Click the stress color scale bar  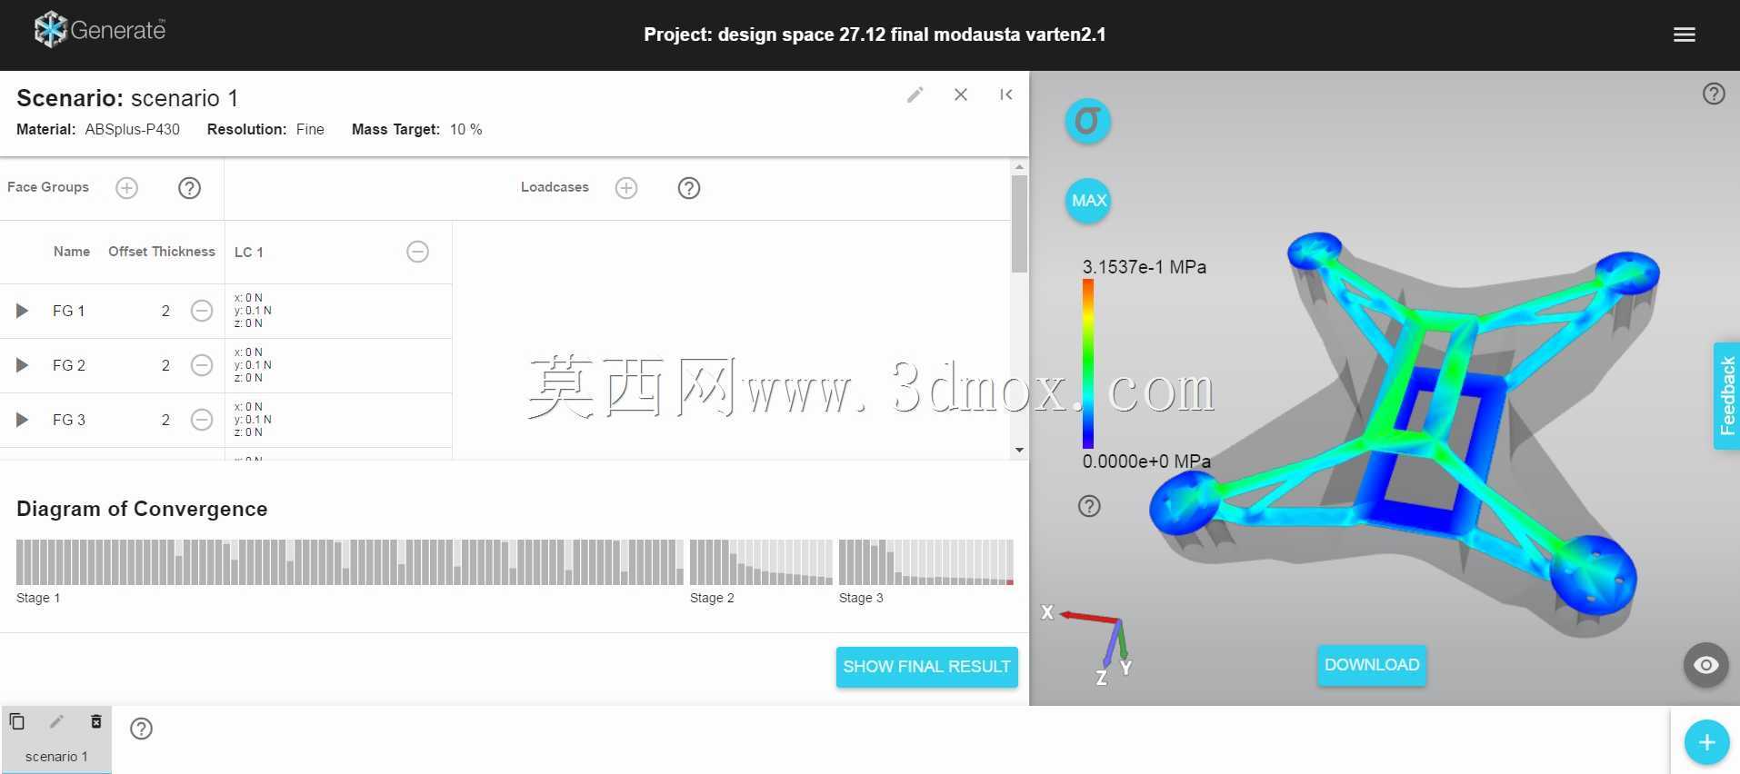click(1087, 363)
